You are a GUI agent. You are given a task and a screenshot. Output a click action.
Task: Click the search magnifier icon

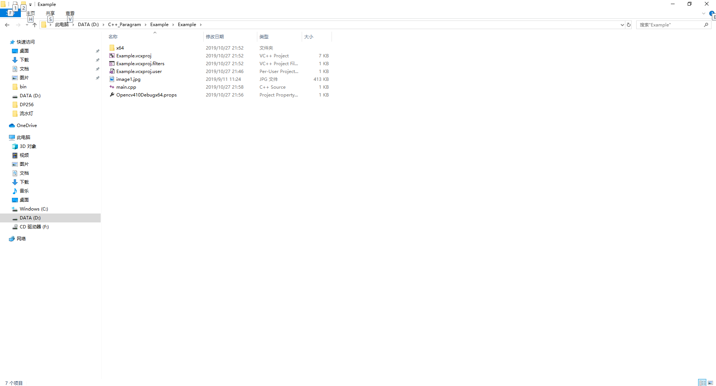click(x=706, y=25)
